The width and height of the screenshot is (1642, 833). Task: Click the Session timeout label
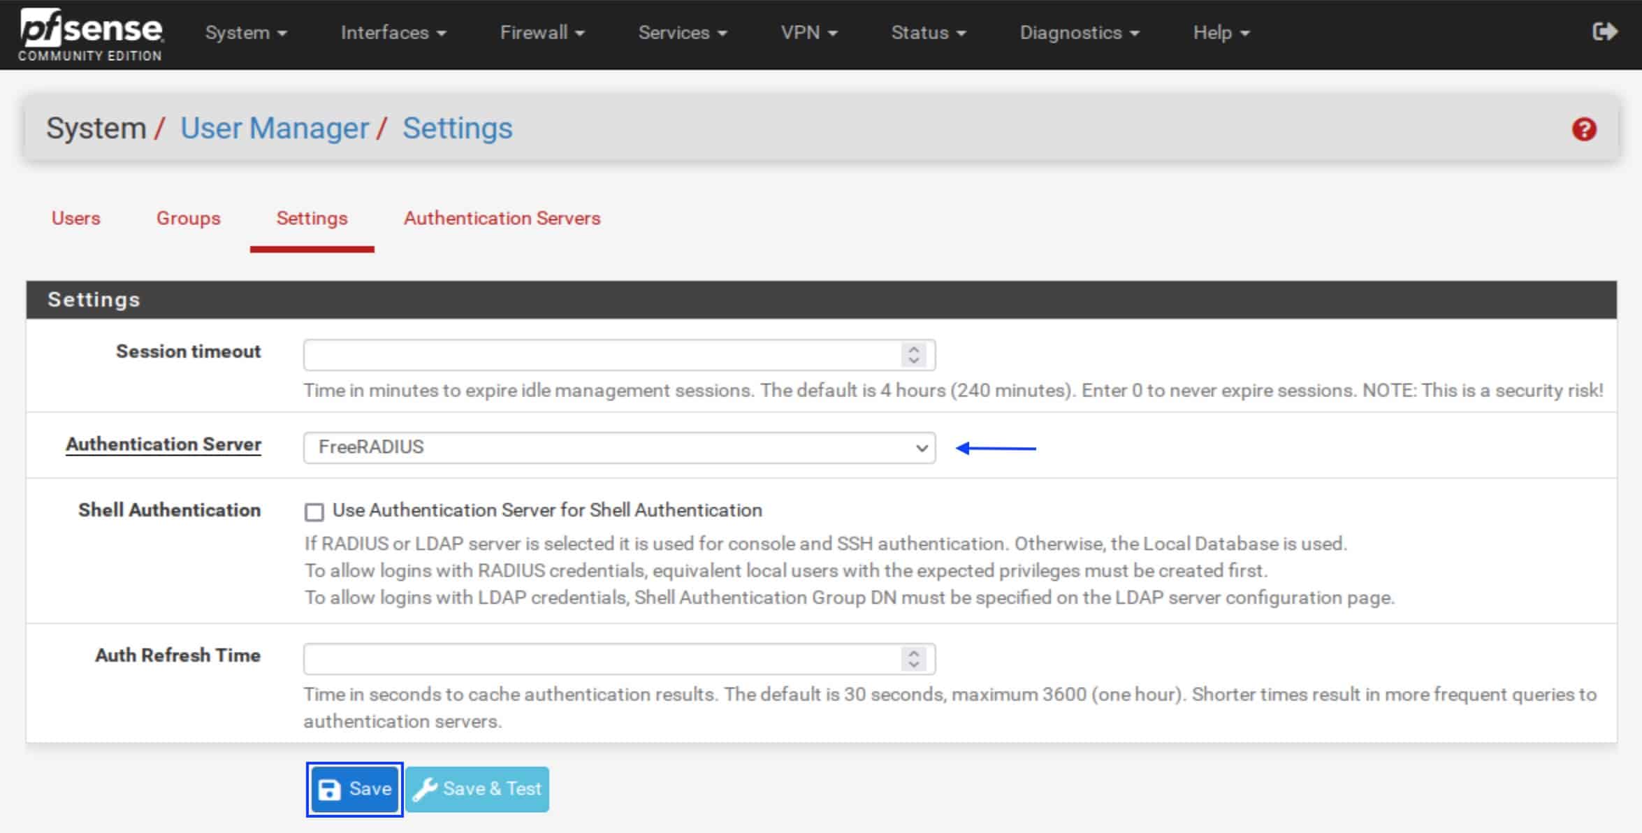189,352
